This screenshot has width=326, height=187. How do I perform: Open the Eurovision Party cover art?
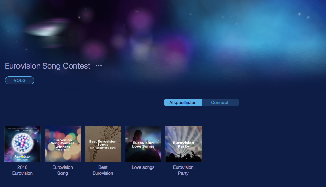tap(184, 144)
